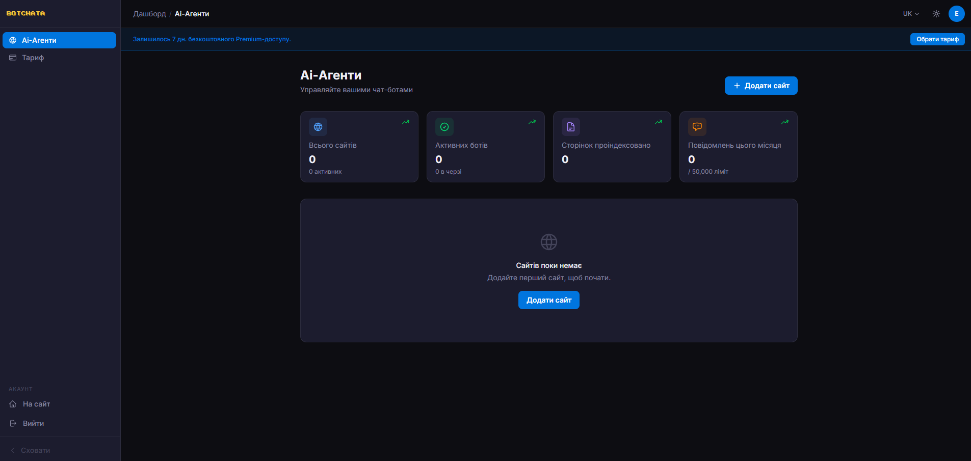
Task: Open the UK language dropdown
Action: point(911,14)
